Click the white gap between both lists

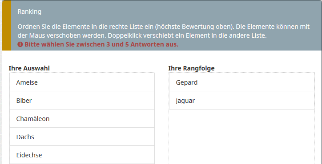click(x=161, y=118)
